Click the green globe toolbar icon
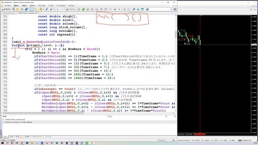 coord(138,9)
